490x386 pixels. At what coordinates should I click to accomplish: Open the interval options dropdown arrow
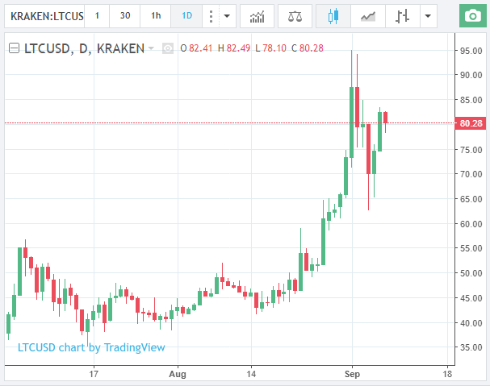click(227, 16)
